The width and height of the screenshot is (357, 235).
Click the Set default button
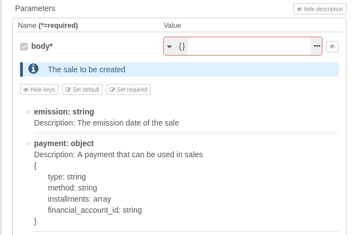(82, 89)
